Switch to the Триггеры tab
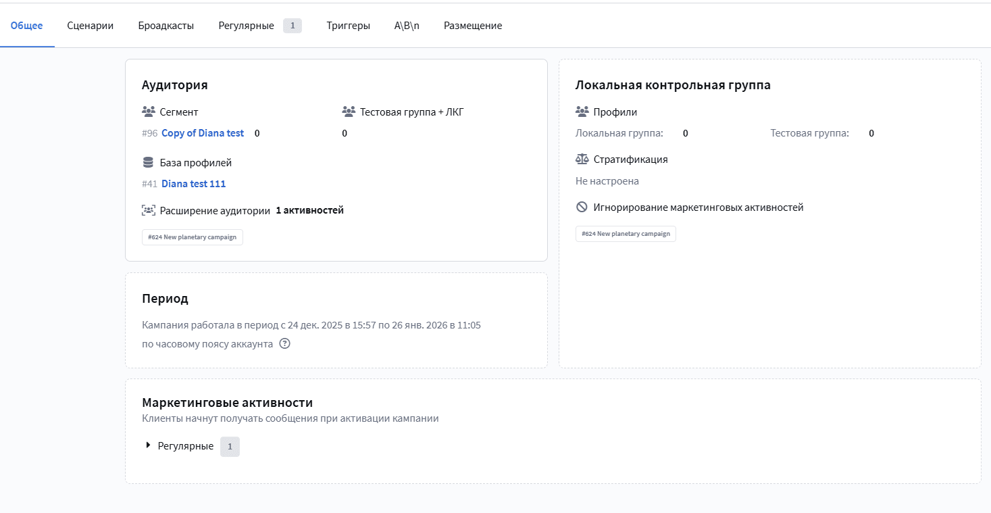991x513 pixels. (x=348, y=26)
